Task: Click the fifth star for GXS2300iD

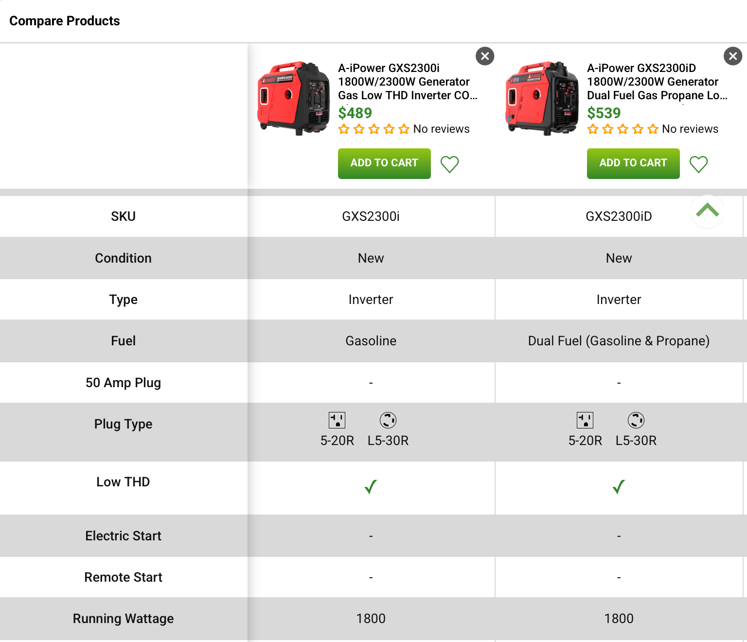Action: click(x=652, y=129)
